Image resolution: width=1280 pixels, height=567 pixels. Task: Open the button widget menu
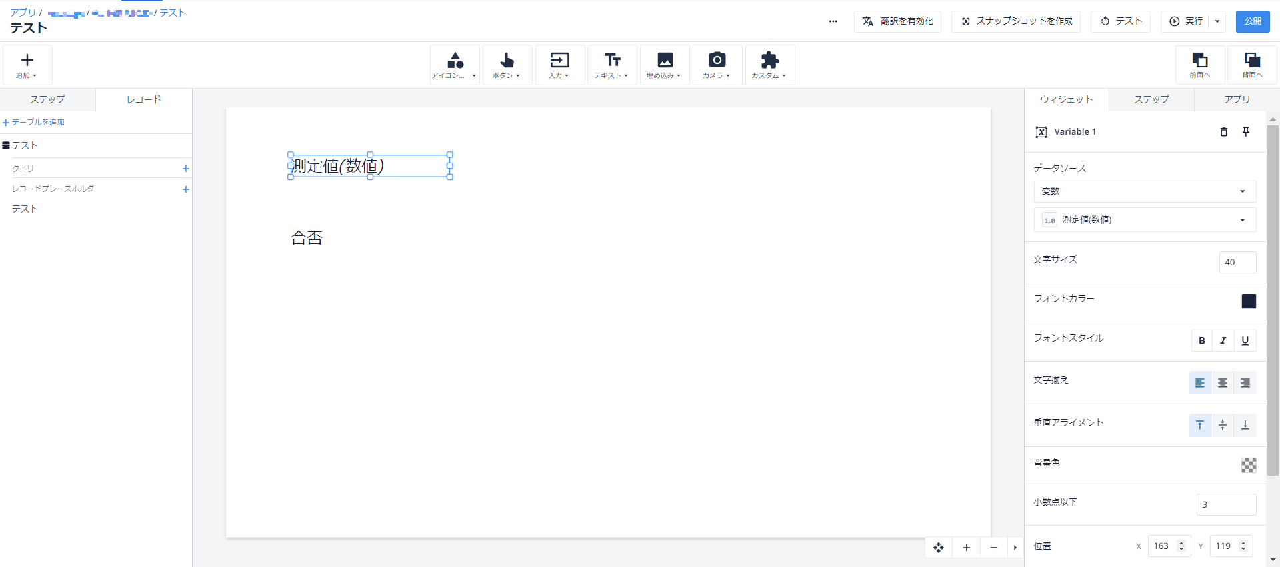507,65
